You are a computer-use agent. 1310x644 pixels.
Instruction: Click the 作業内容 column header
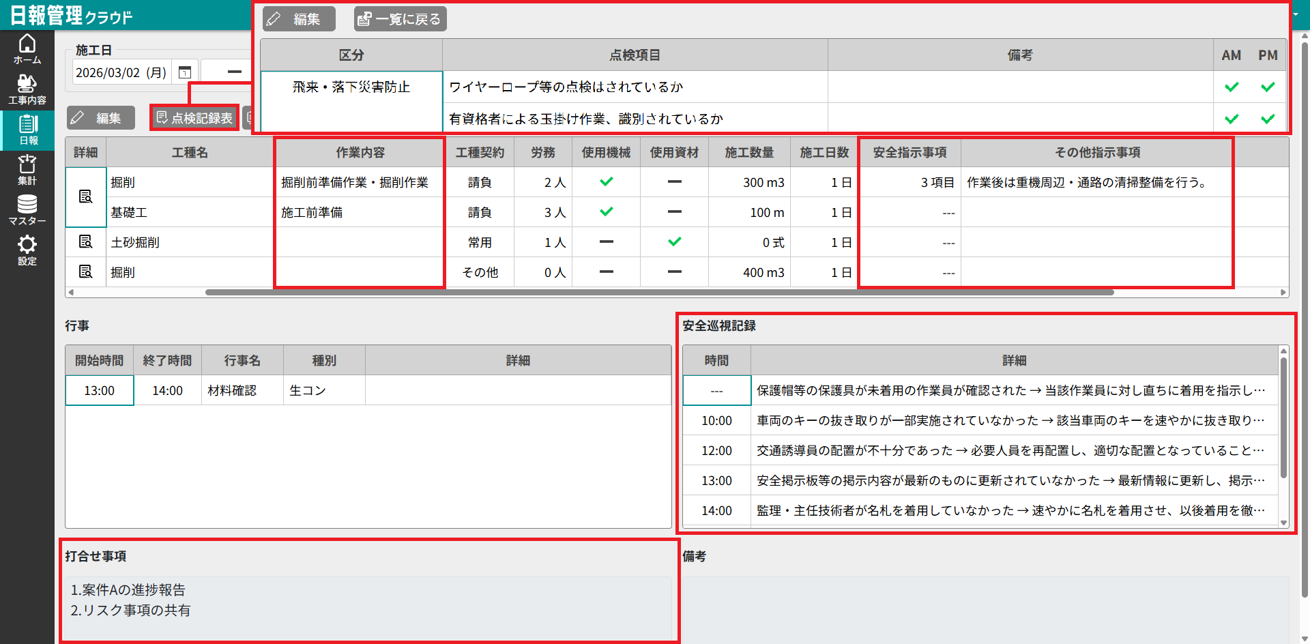click(x=360, y=152)
